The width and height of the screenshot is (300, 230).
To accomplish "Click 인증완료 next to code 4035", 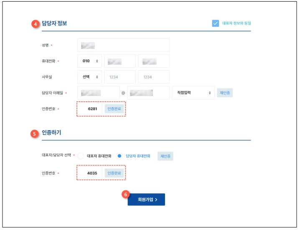I will (114, 173).
